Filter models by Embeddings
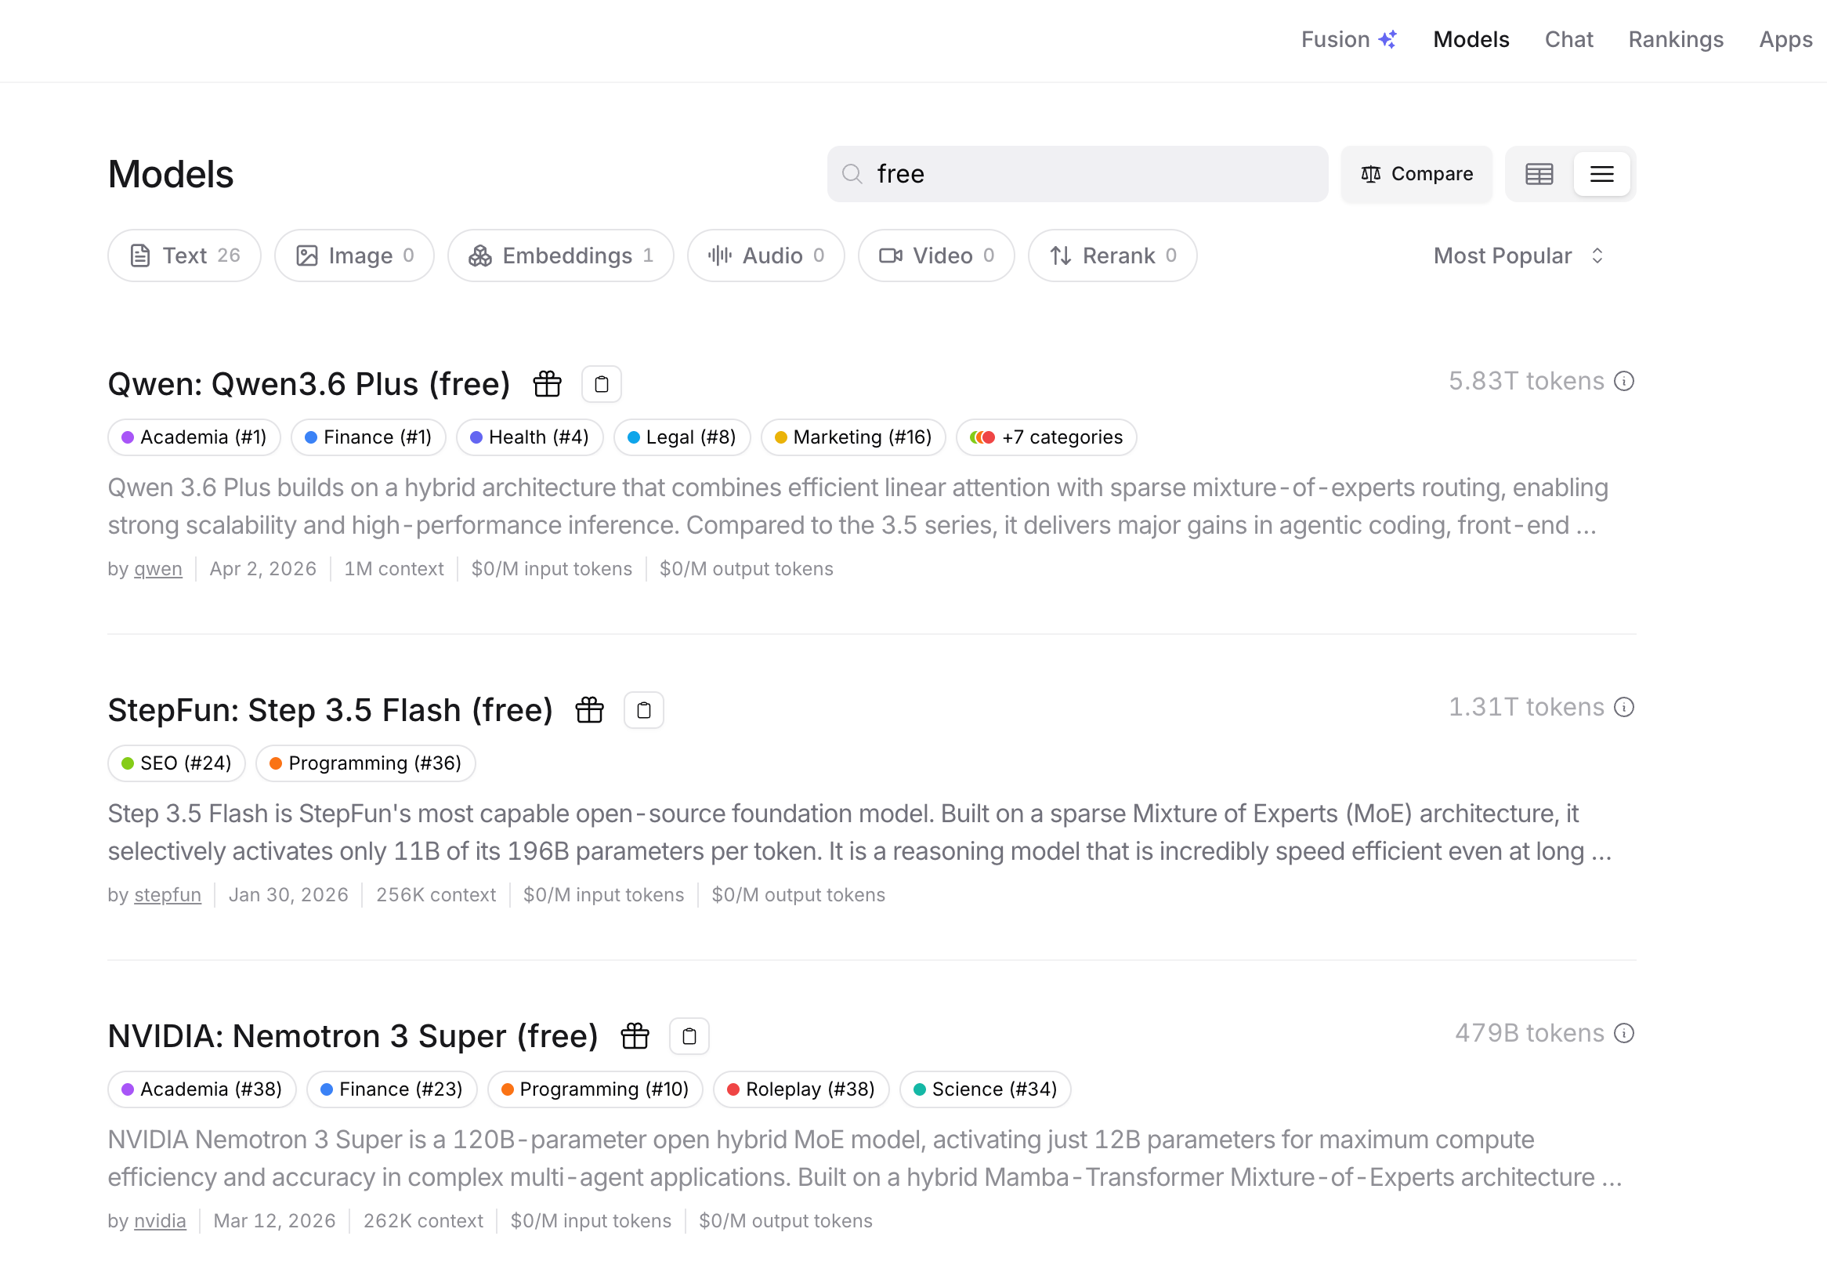Screen dimensions: 1827x1265 click(561, 256)
